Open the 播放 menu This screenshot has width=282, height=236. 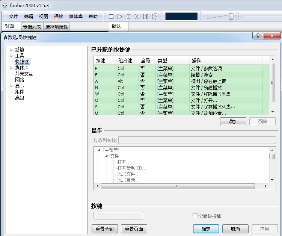(x=59, y=17)
